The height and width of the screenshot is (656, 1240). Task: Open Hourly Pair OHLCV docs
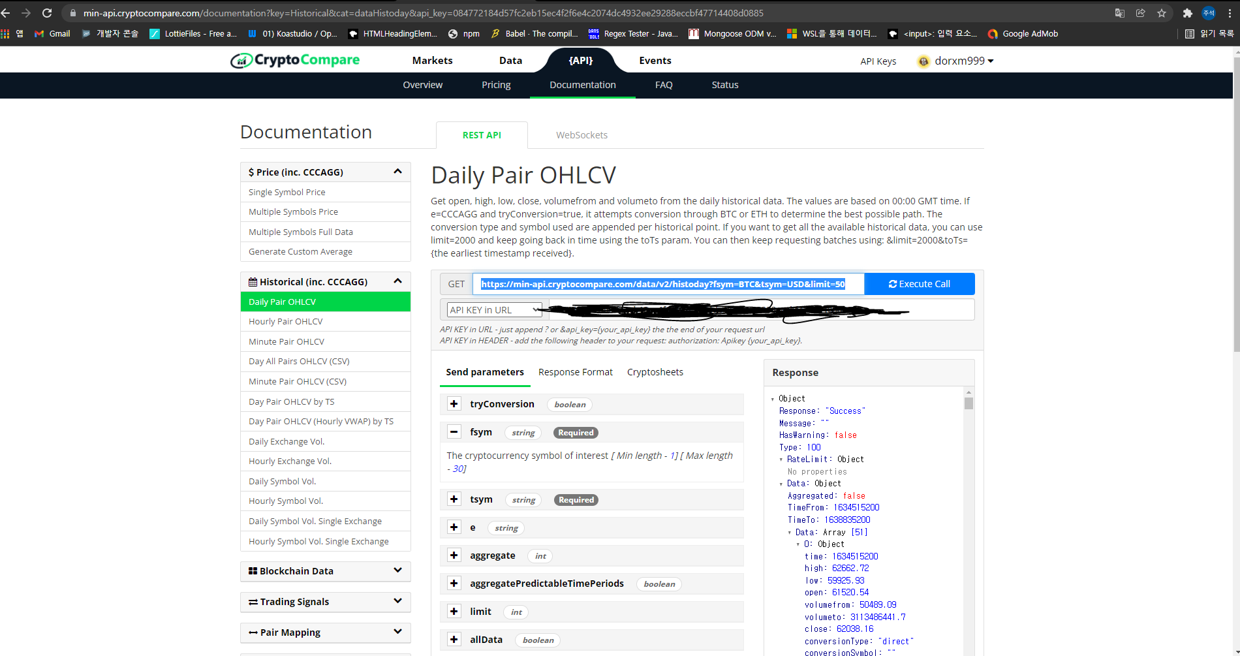[325, 321]
